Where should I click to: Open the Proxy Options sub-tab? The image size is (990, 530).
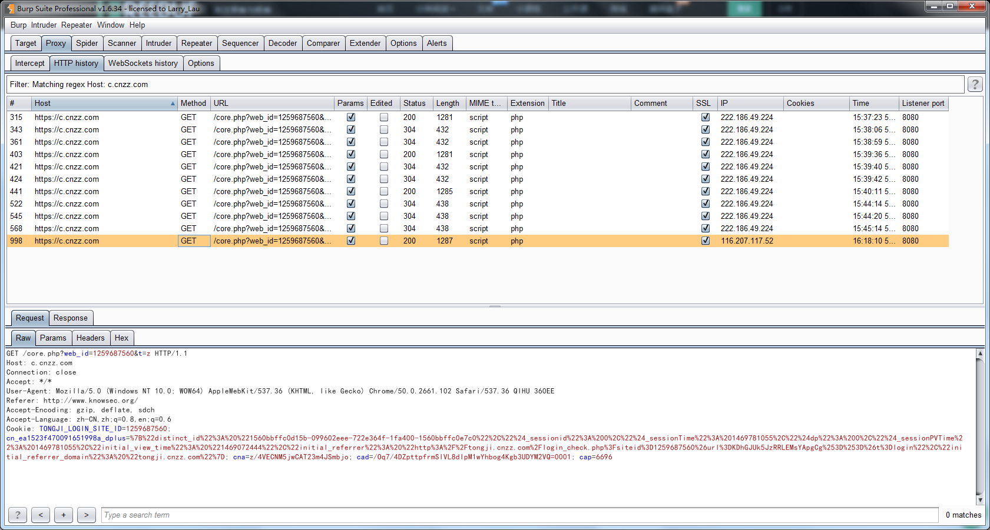coord(201,63)
